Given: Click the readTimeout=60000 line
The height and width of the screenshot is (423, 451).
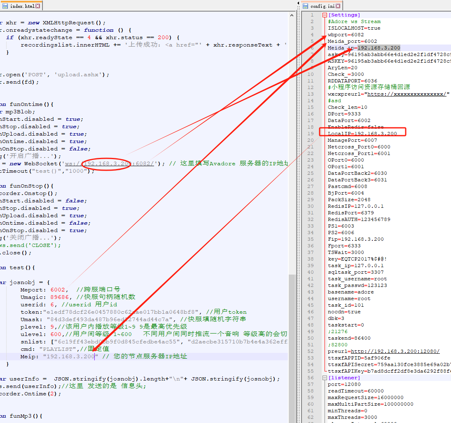Looking at the screenshot, I should click(355, 391).
